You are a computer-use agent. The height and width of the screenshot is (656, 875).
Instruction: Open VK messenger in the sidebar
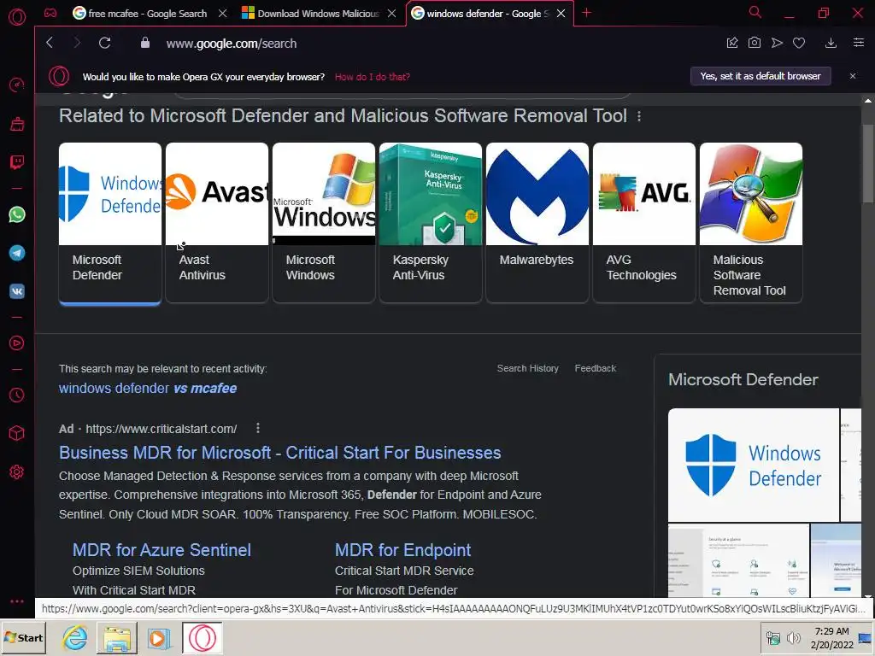pyautogui.click(x=17, y=291)
